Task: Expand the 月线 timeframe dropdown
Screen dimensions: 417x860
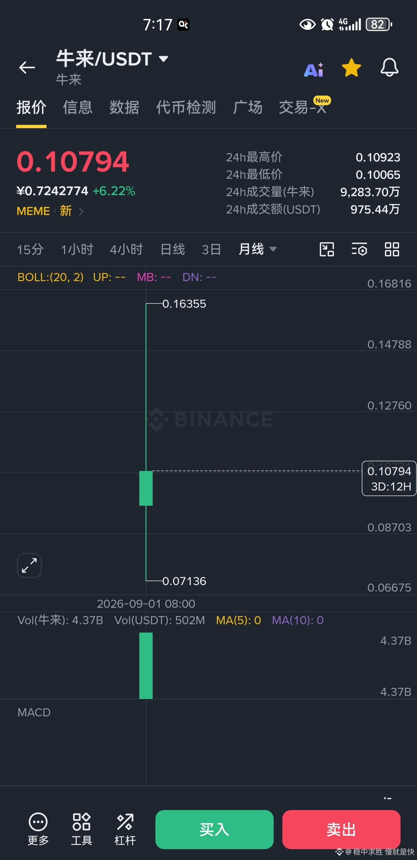Action: (273, 249)
